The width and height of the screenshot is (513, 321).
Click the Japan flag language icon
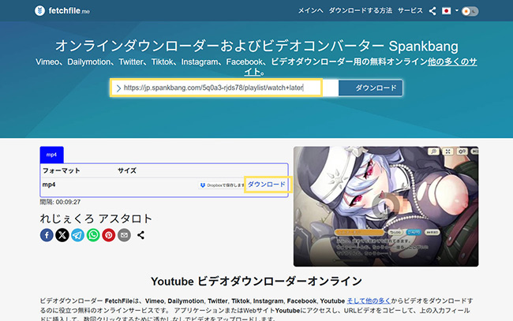(x=446, y=11)
